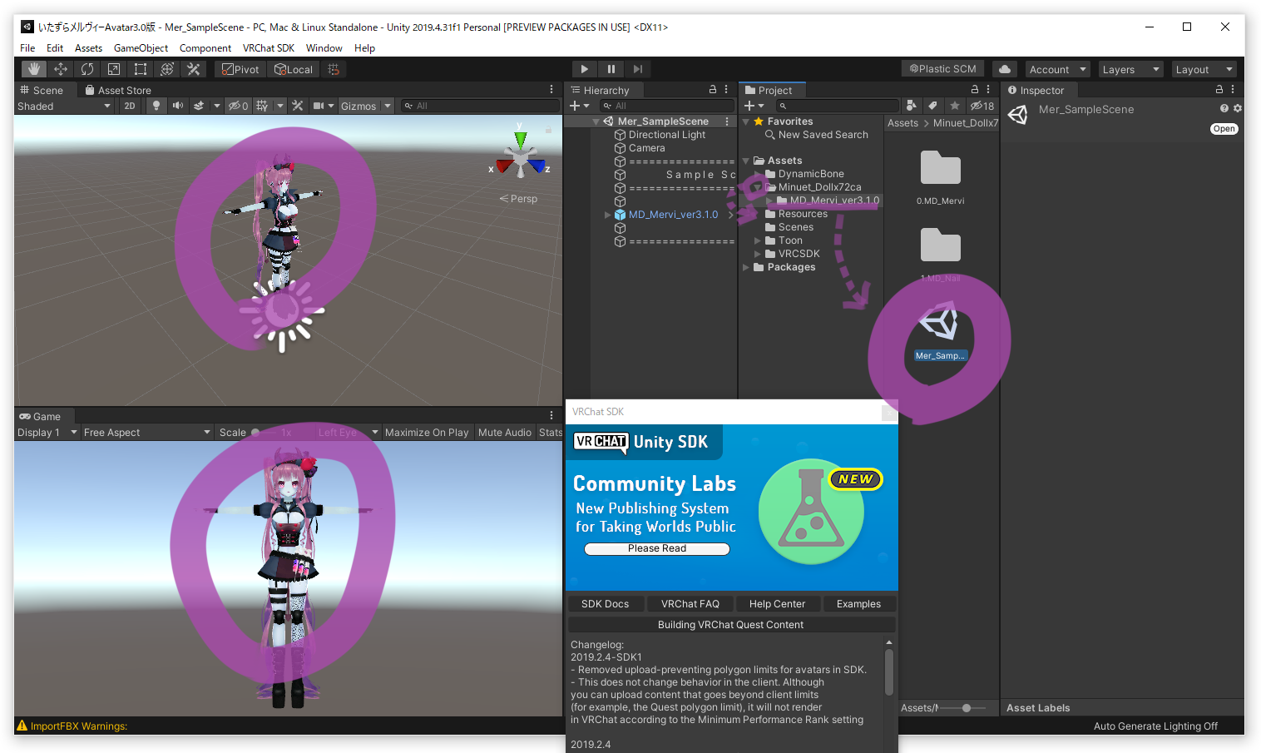The height and width of the screenshot is (753, 1261).
Task: Open Plastic SCM
Action: tap(942, 69)
